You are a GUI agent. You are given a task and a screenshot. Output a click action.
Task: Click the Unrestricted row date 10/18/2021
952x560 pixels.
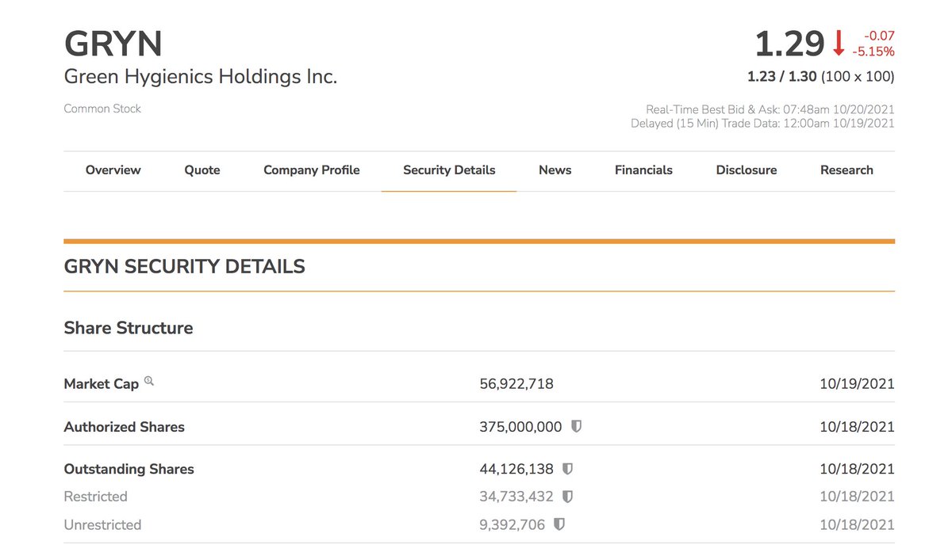pyautogui.click(x=857, y=525)
